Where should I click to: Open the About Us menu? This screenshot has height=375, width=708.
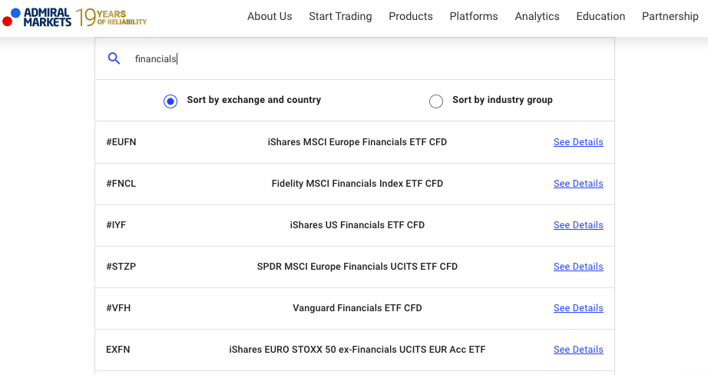(270, 16)
